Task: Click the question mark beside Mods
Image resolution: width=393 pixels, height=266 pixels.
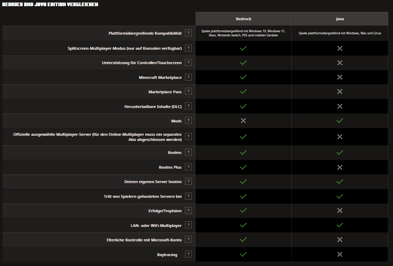Action: [x=188, y=121]
